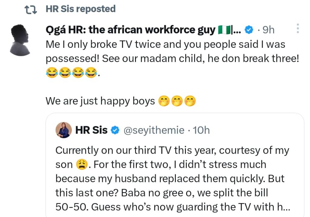
Task: Open the three-dot more options menu
Action: (x=298, y=28)
